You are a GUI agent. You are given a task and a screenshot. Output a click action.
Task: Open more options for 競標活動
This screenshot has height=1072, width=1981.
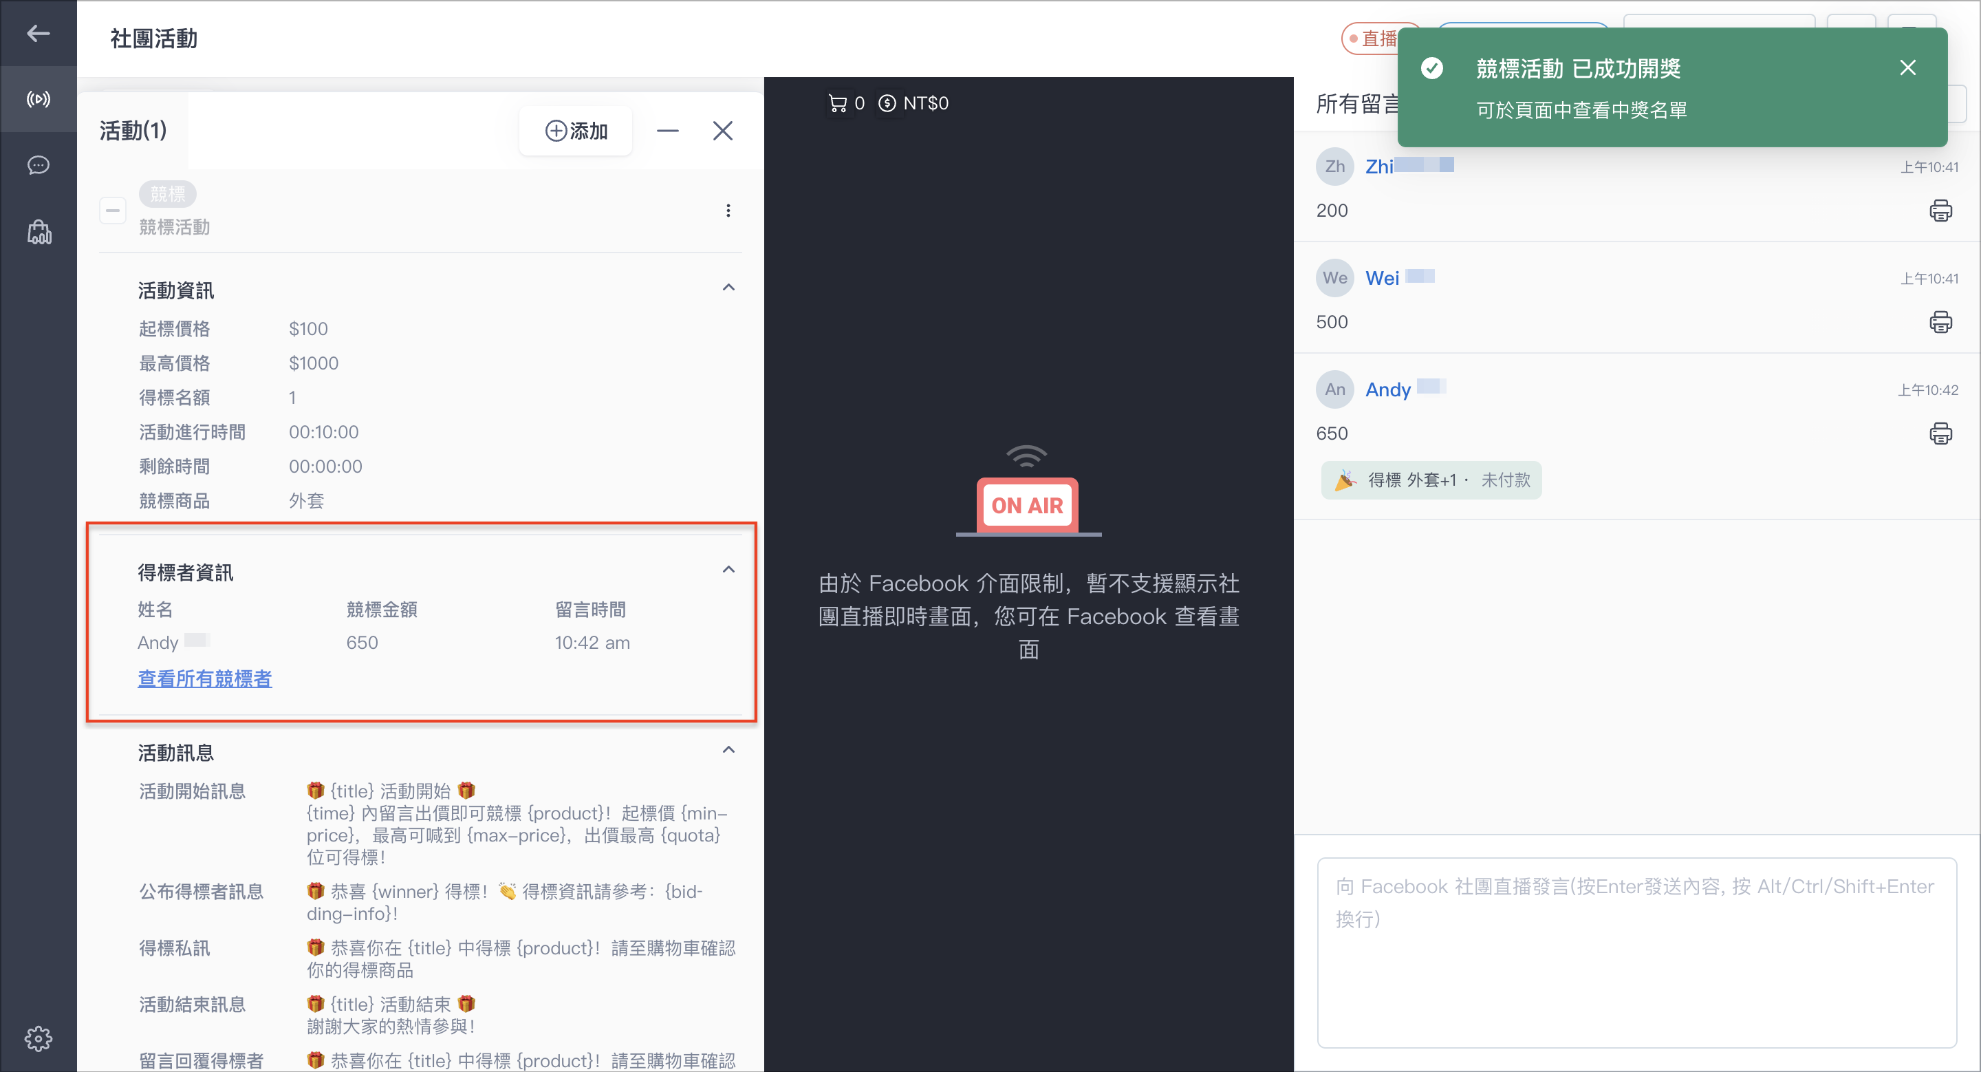728,210
